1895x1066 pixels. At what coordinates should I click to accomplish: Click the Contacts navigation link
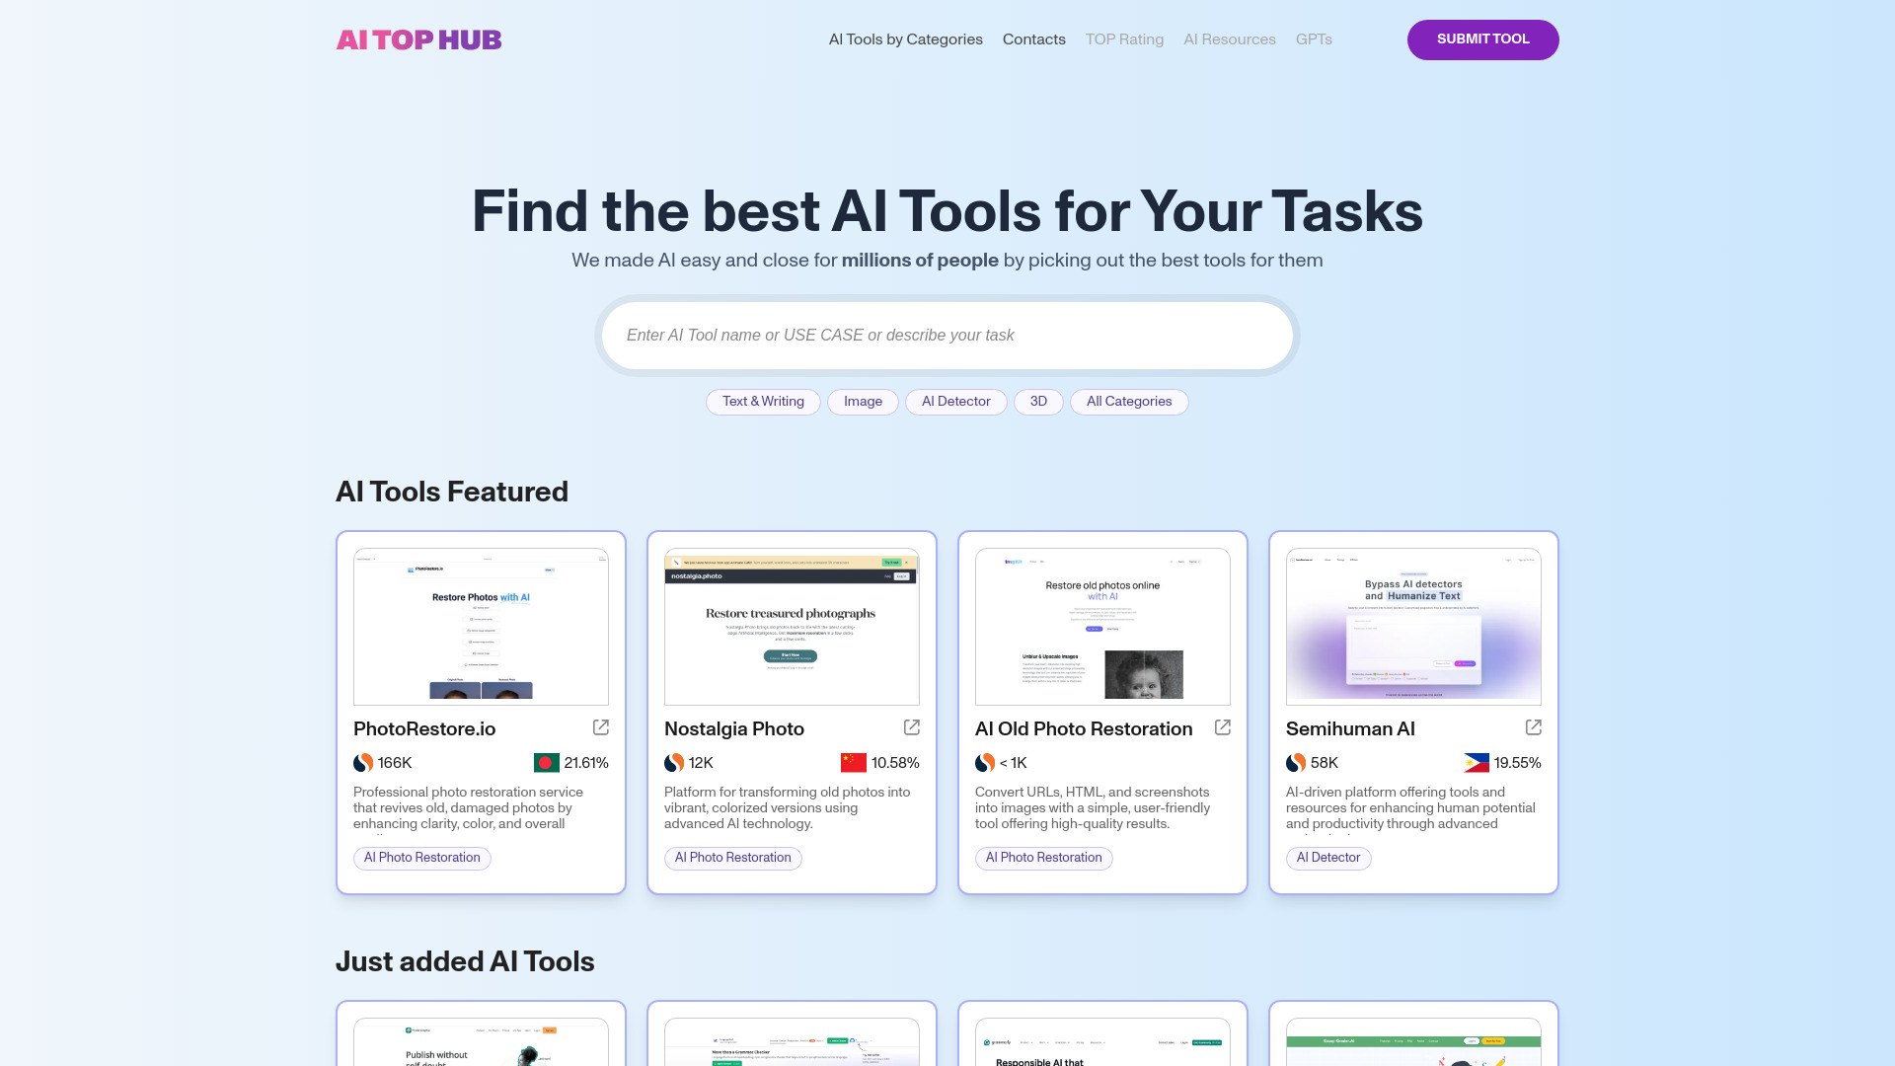pyautogui.click(x=1033, y=39)
